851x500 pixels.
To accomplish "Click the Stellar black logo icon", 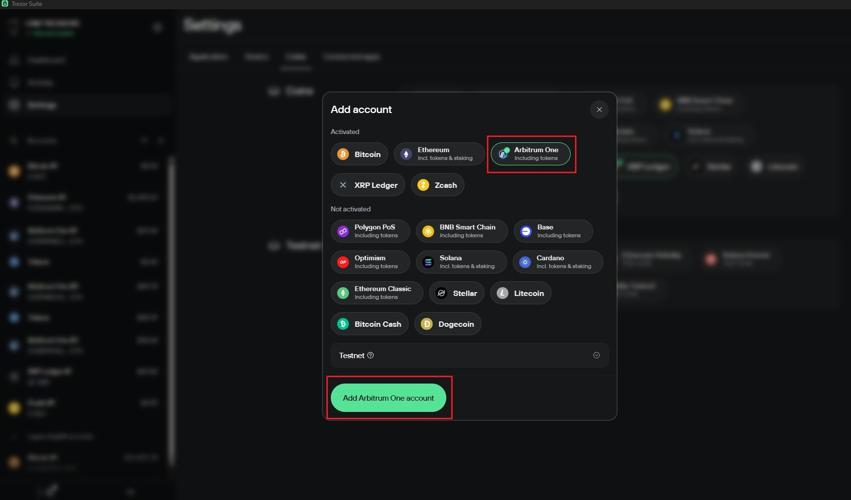I will (x=441, y=293).
